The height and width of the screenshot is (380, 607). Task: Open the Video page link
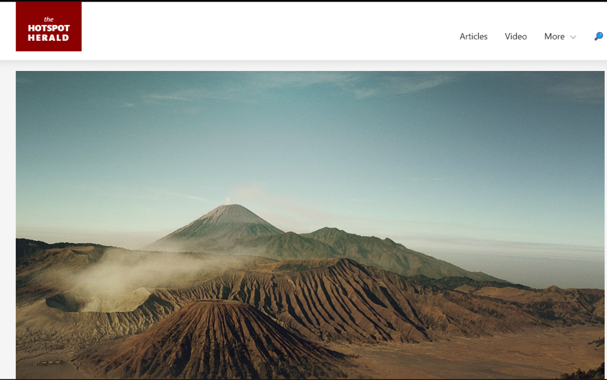(x=515, y=36)
